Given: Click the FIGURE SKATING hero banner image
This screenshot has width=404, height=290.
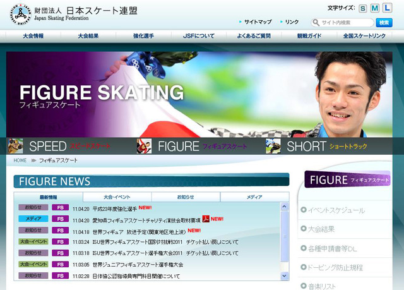Looking at the screenshot, I should coord(199,94).
